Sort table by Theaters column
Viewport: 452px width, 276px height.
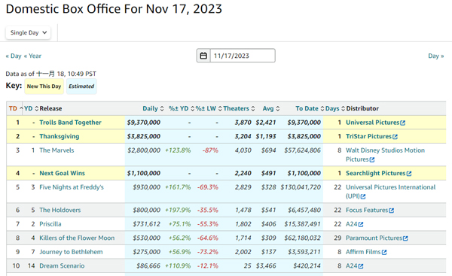[x=239, y=108]
